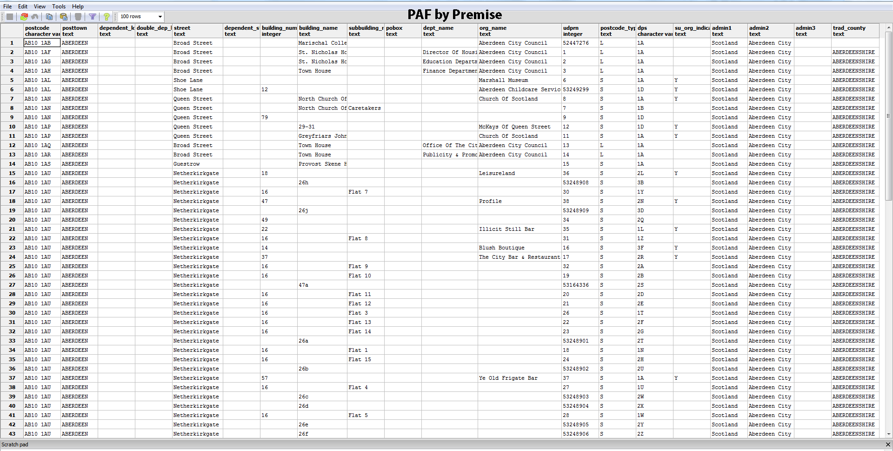893x451 pixels.
Task: Select the street column header
Action: tap(198, 31)
